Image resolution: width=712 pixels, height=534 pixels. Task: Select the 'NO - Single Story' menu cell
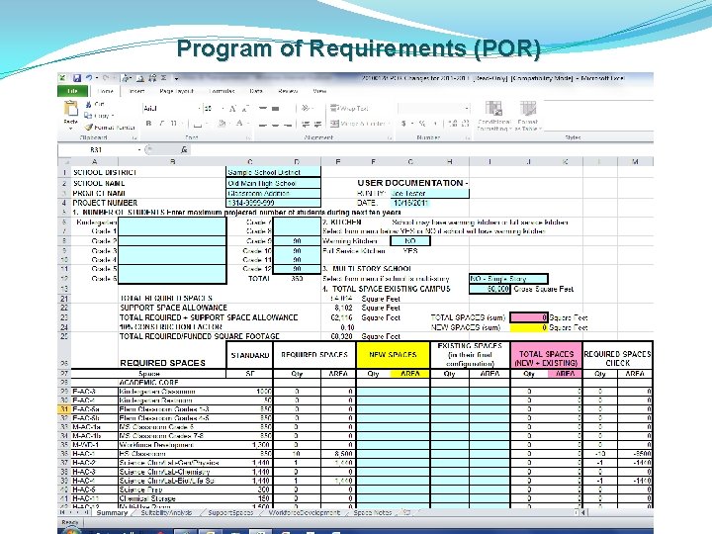click(508, 279)
